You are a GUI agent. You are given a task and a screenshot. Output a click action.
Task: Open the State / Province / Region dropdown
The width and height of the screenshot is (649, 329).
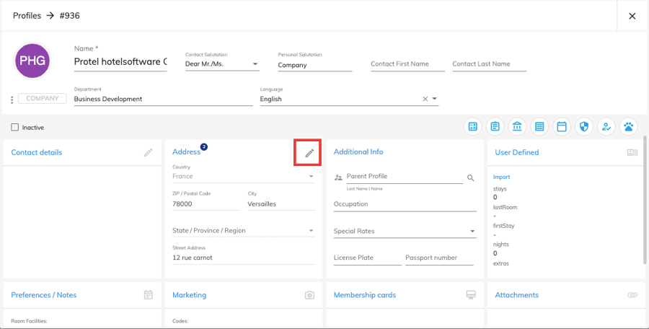coord(312,231)
